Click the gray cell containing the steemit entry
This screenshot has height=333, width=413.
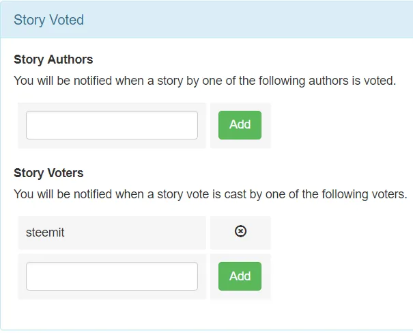tap(112, 232)
